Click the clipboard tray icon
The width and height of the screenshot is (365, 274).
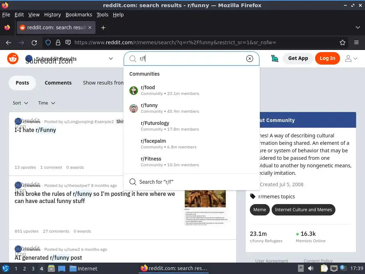324,268
